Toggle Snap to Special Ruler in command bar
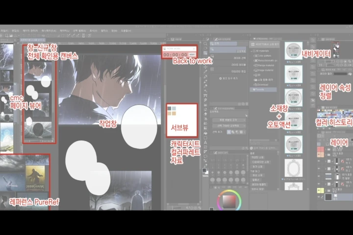The width and height of the screenshot is (353, 235). point(74,36)
